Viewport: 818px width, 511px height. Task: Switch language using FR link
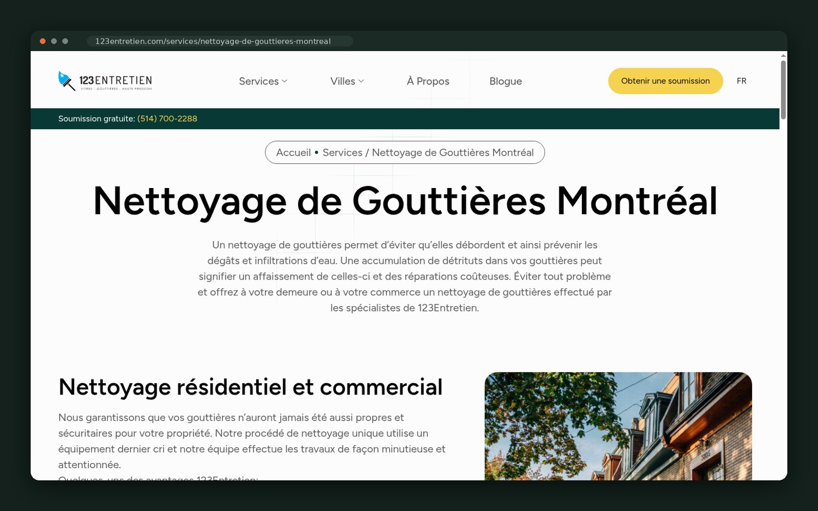[741, 81]
